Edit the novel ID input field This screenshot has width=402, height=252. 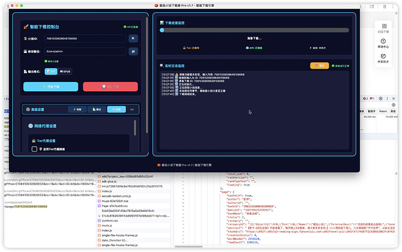pos(85,38)
